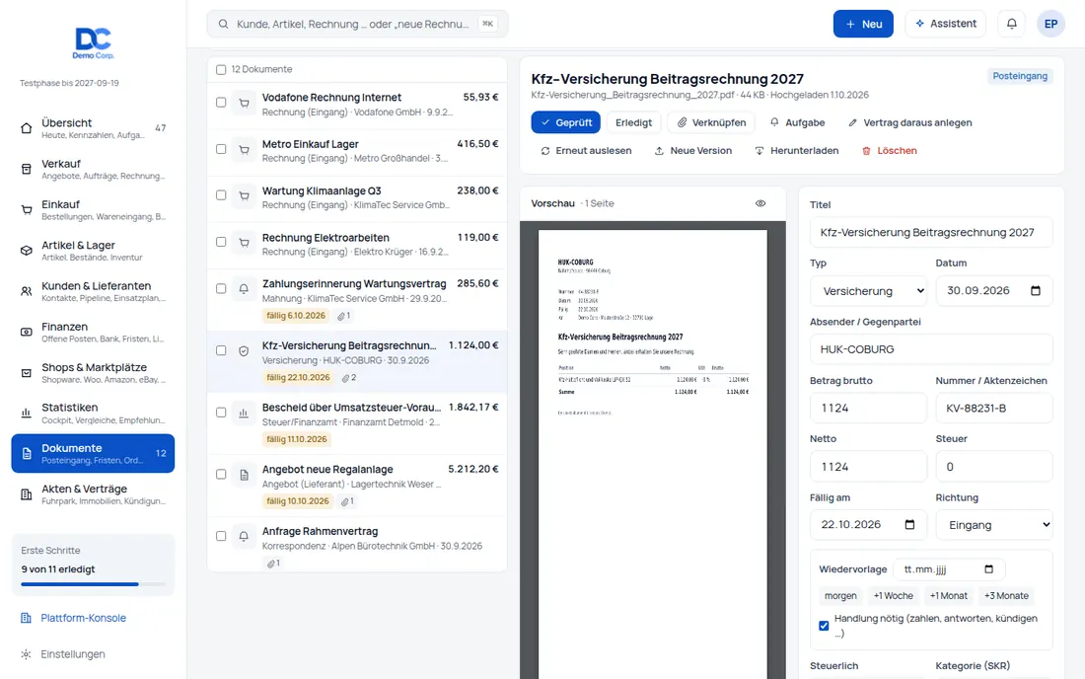Screen dimensions: 1085x679
Task: Click the Demo Corp logo
Action: pyautogui.click(x=94, y=42)
